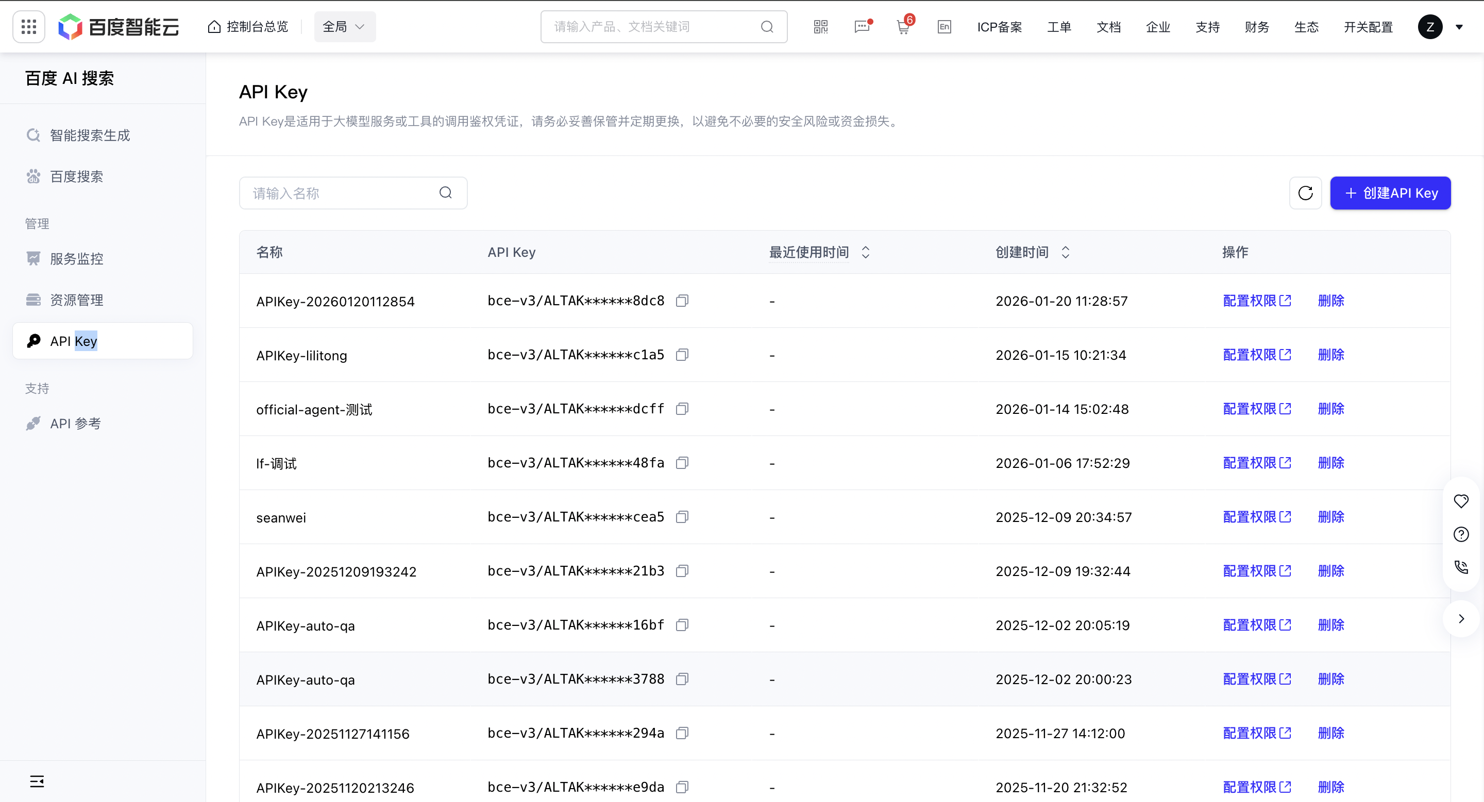The width and height of the screenshot is (1484, 802).
Task: Open the message notifications icon
Action: 862,26
